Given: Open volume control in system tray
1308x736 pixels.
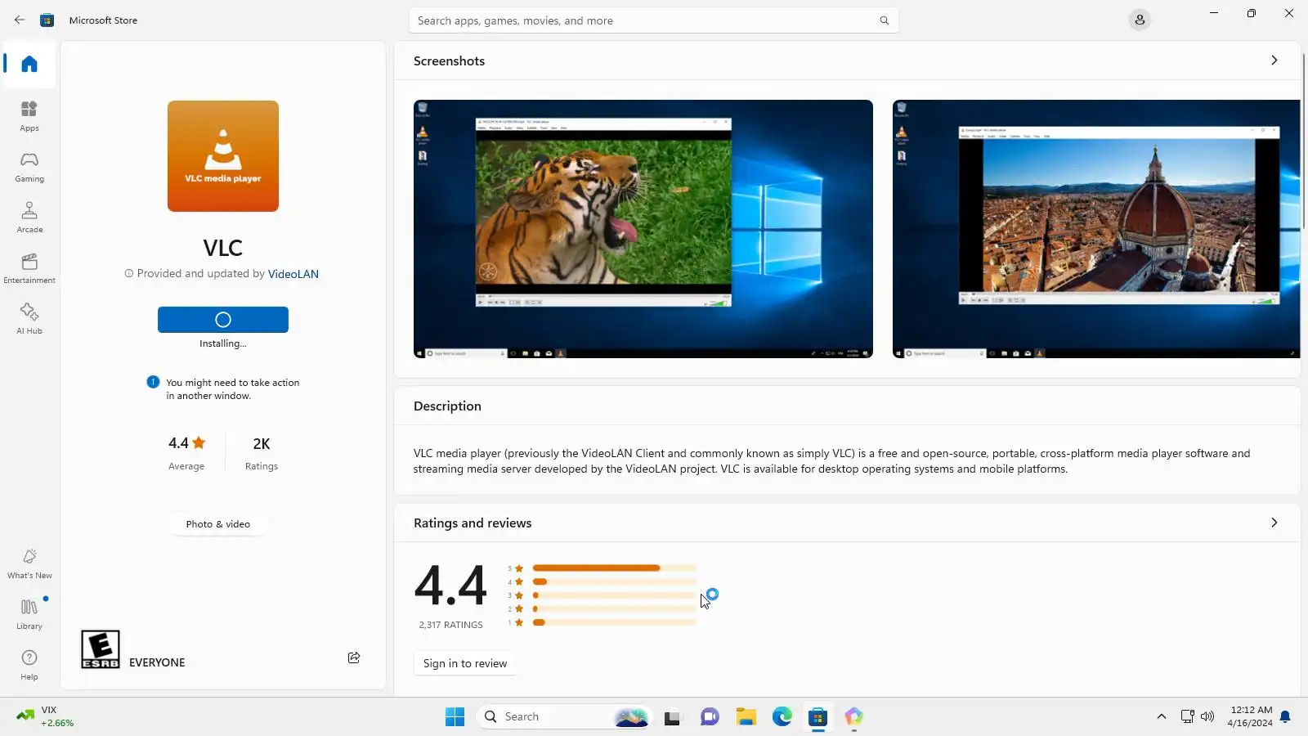Looking at the screenshot, I should click(1207, 716).
